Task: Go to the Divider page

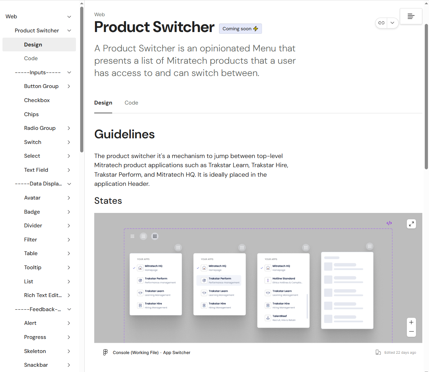Action: pyautogui.click(x=33, y=226)
